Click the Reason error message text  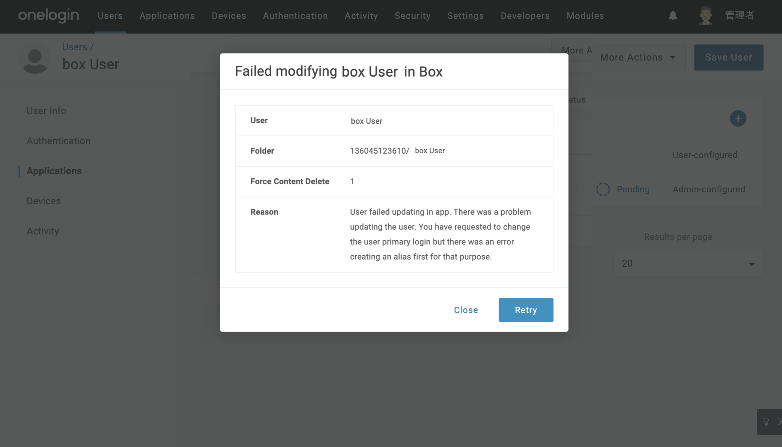pos(441,234)
